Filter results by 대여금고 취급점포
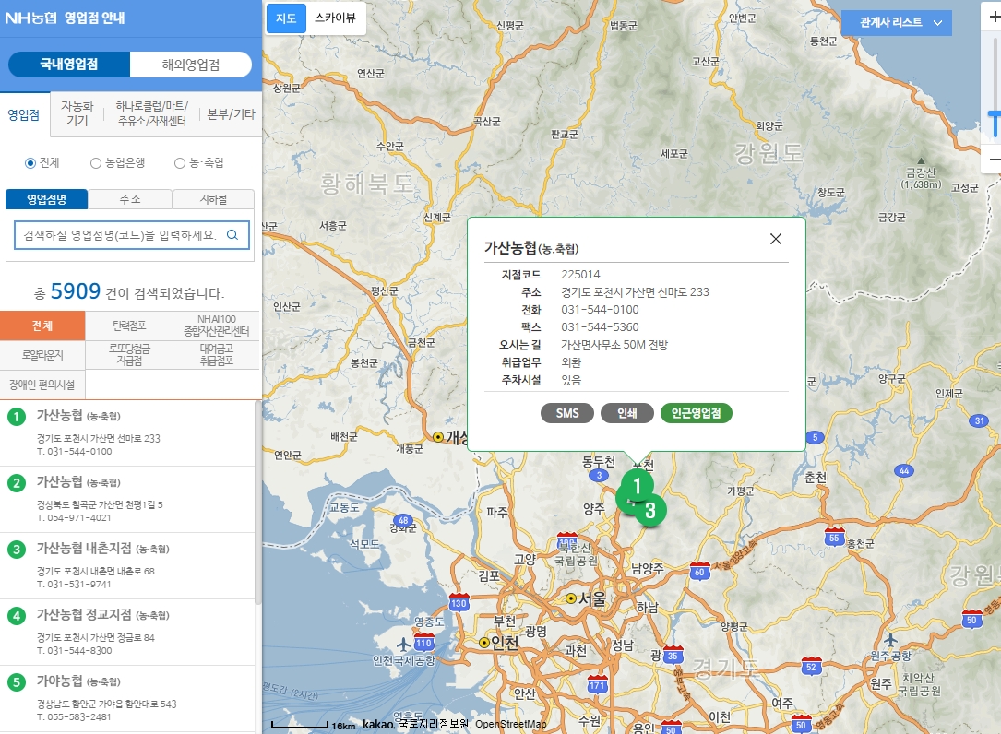Viewport: 1001px width, 734px height. coord(217,355)
